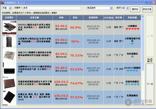Screen dimensions: 156x109
Task: Click the 七匹狼悠丽专卖店 store name
Action: coord(132,40)
